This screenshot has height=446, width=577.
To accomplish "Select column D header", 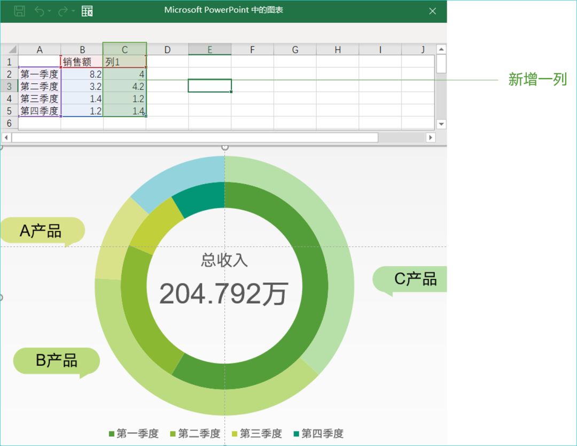I will tap(167, 49).
